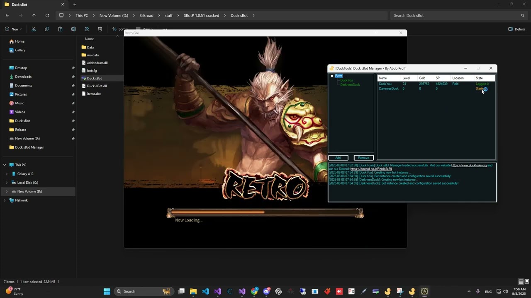This screenshot has width=531, height=298.
Task: Click the Remove button in bot manager
Action: (363, 158)
